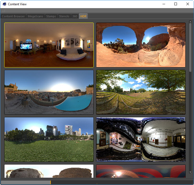
Task: Switch to the Content Browser tab
Action: [13, 16]
